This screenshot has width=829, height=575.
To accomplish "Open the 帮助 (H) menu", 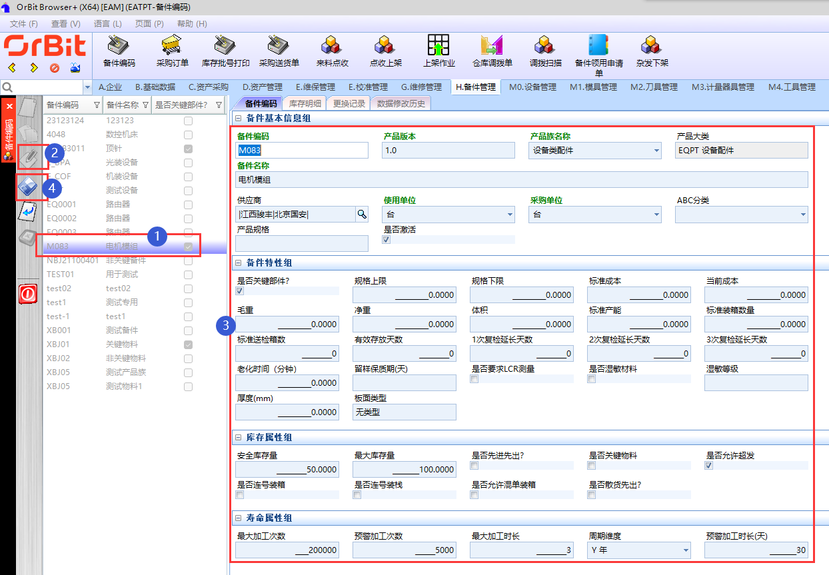I will click(192, 24).
